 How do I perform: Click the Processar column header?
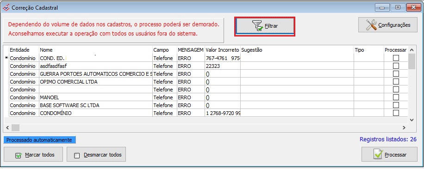point(396,50)
